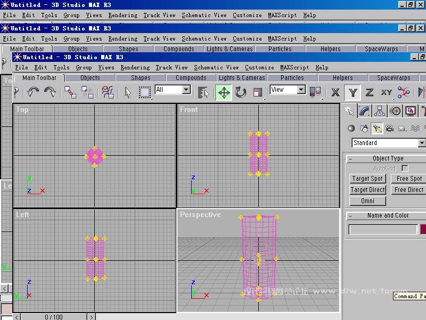Click the Inverse Kinematics toggle icon

tap(404, 92)
